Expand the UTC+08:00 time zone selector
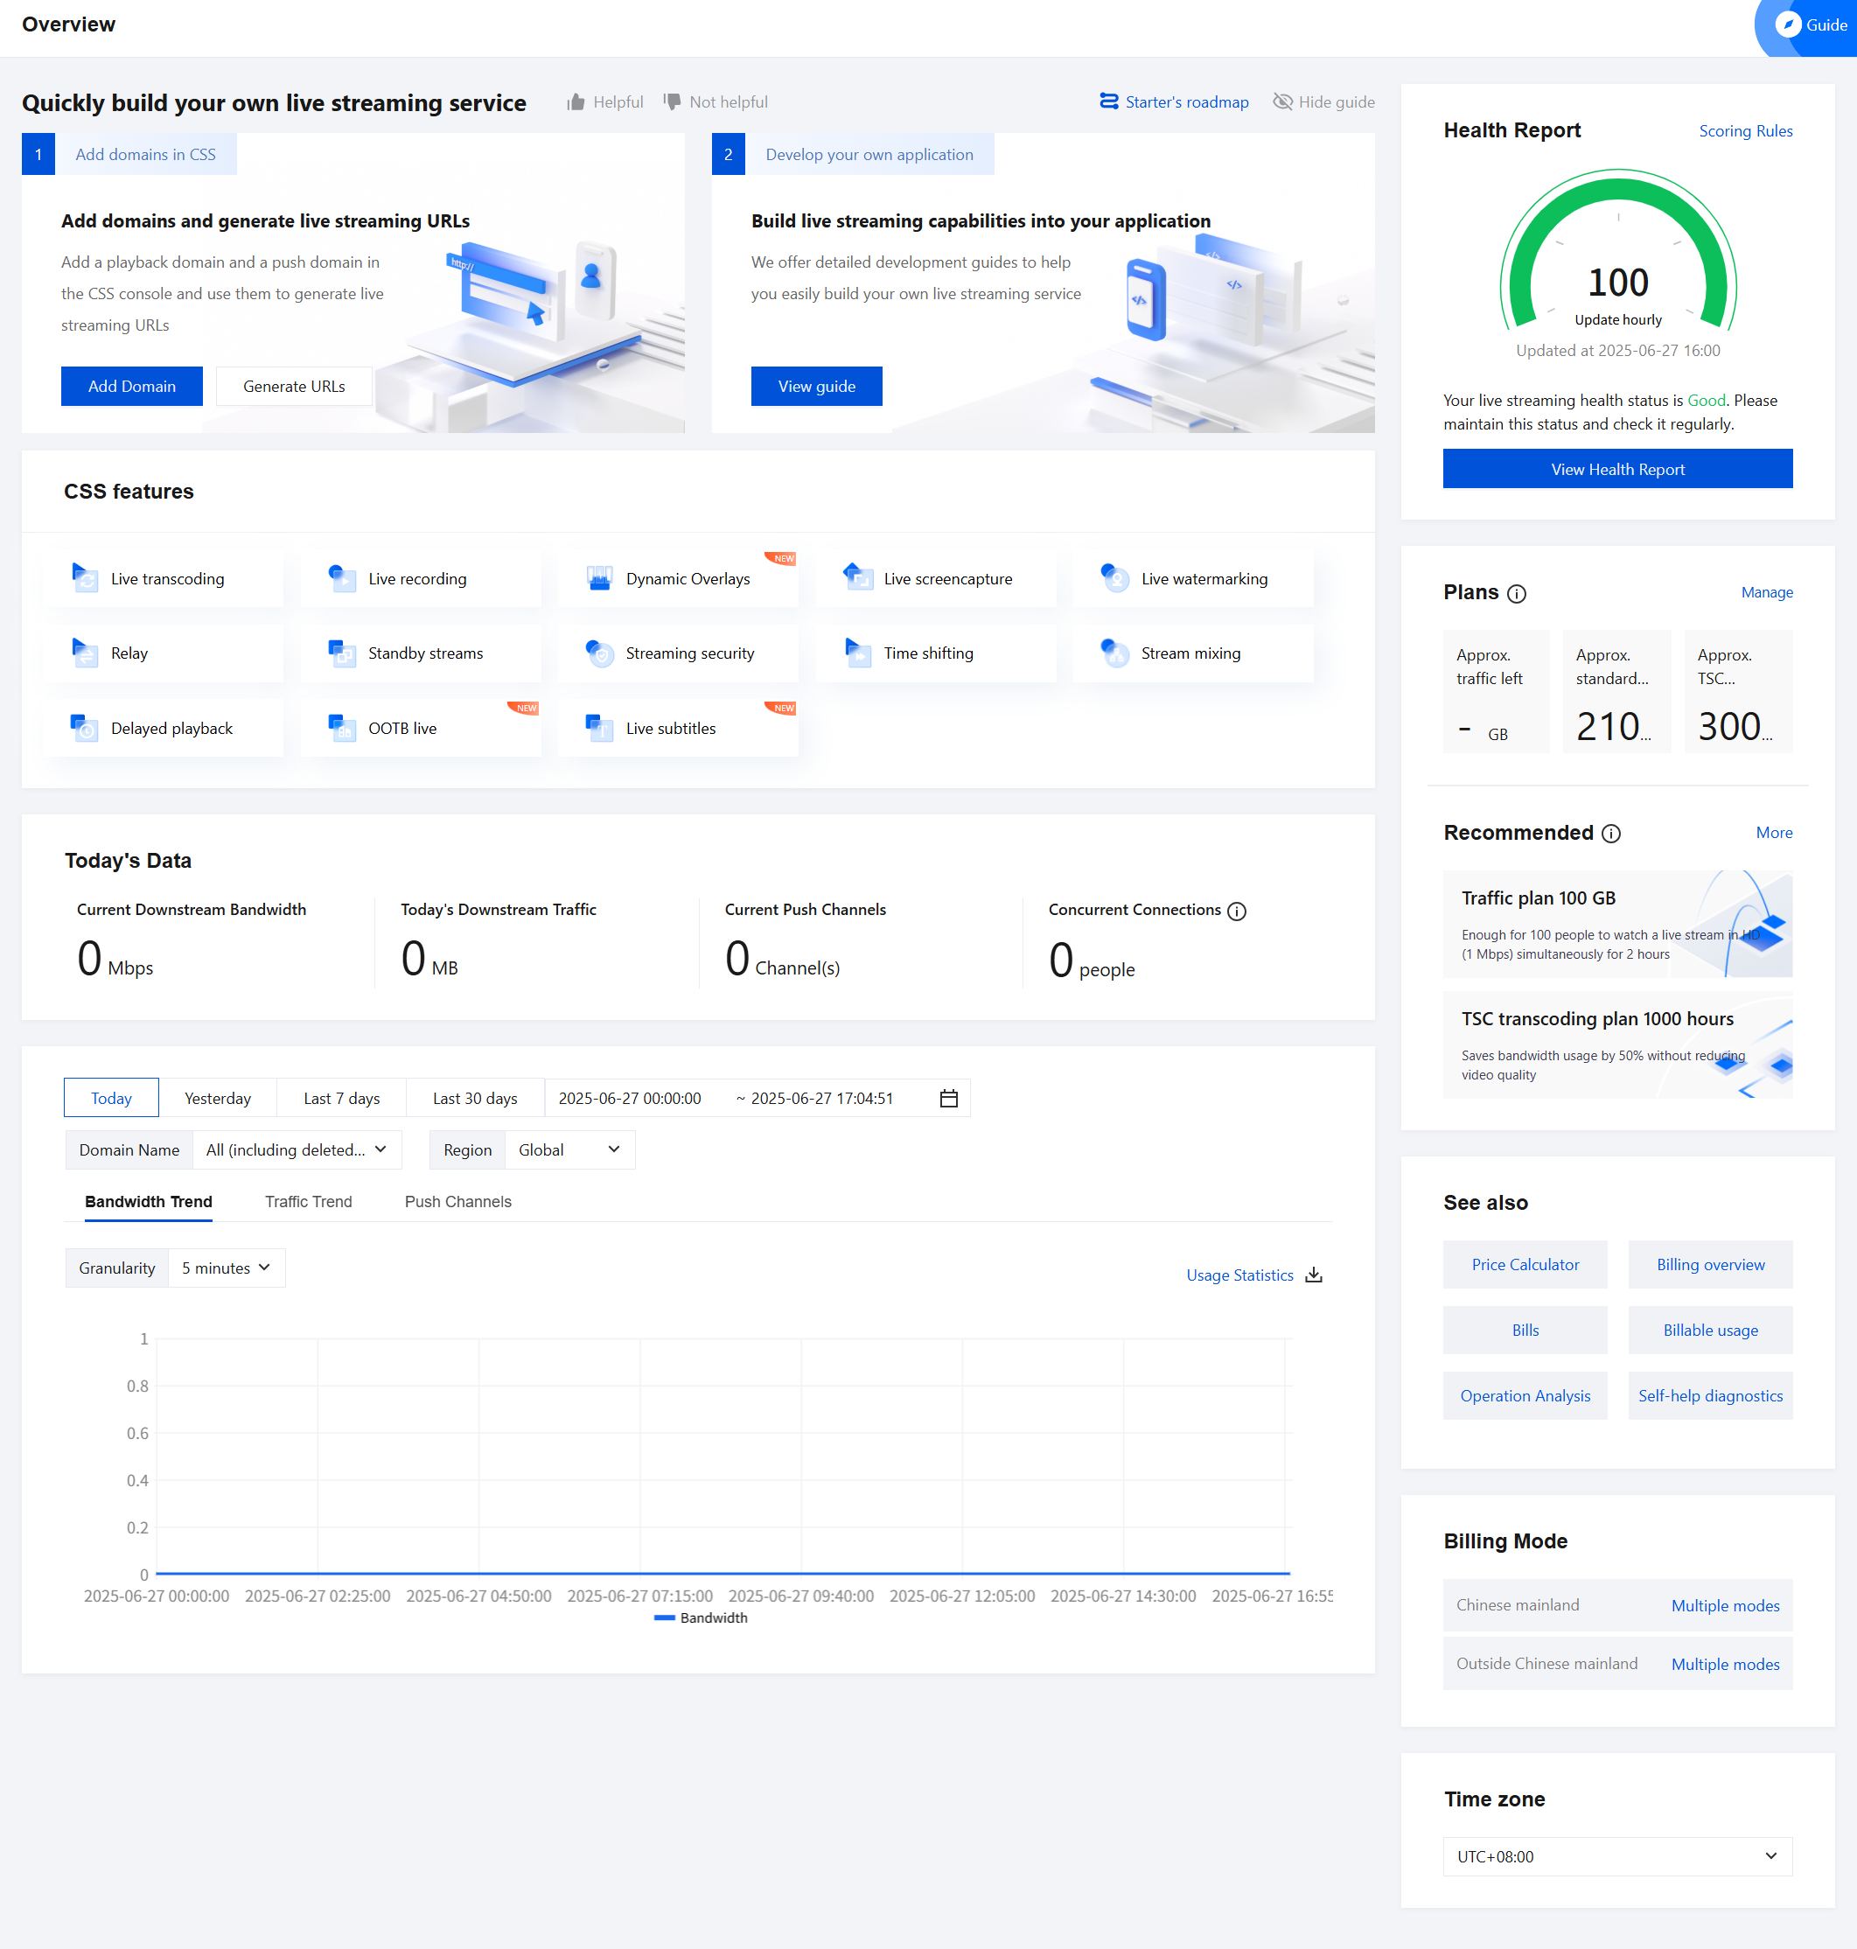 (x=1616, y=1856)
